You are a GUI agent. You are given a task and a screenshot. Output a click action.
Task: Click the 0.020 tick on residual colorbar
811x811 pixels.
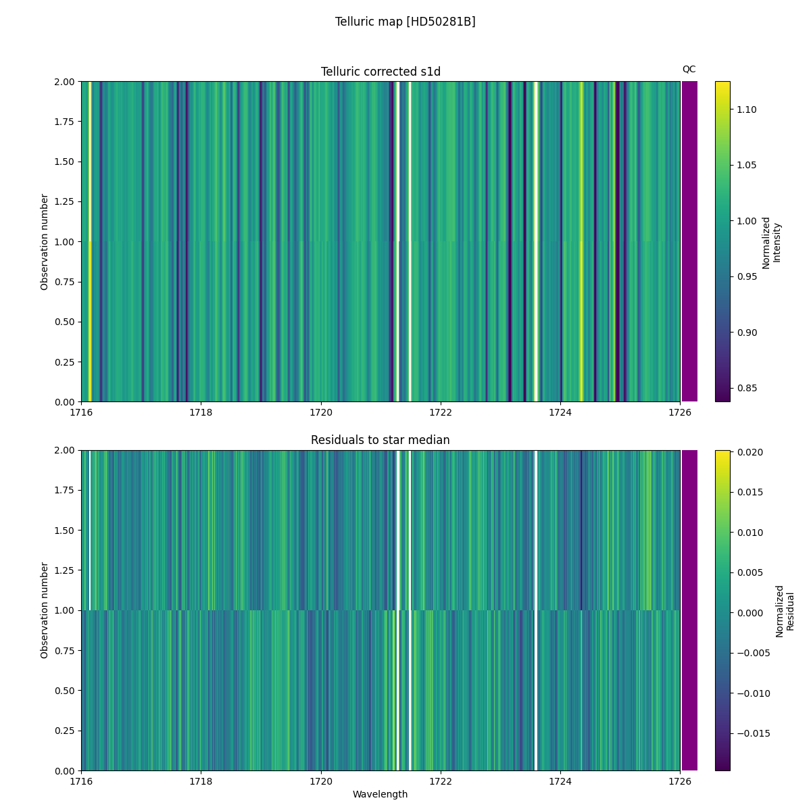(x=749, y=452)
